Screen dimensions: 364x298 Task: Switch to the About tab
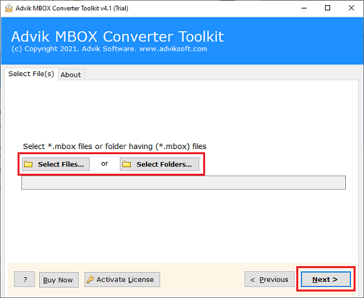point(71,75)
